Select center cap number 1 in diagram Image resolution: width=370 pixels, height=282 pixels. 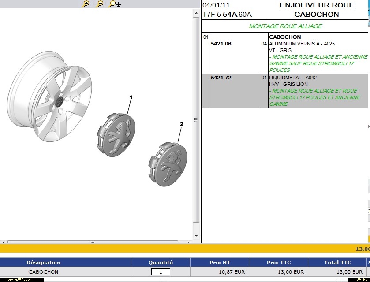(116, 135)
